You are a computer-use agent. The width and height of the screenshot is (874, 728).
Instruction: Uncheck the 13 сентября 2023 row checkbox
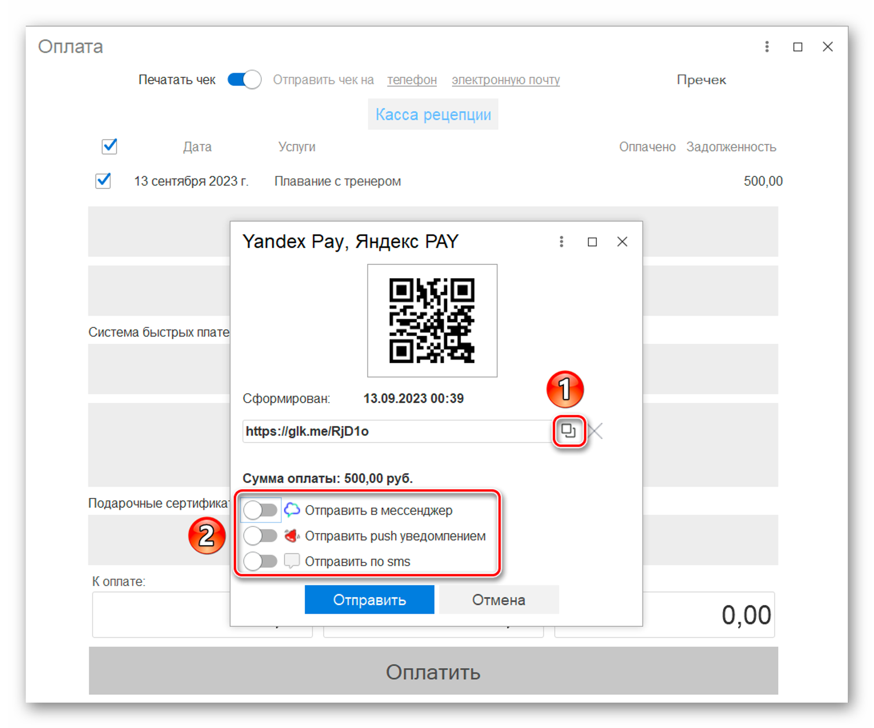coord(103,180)
